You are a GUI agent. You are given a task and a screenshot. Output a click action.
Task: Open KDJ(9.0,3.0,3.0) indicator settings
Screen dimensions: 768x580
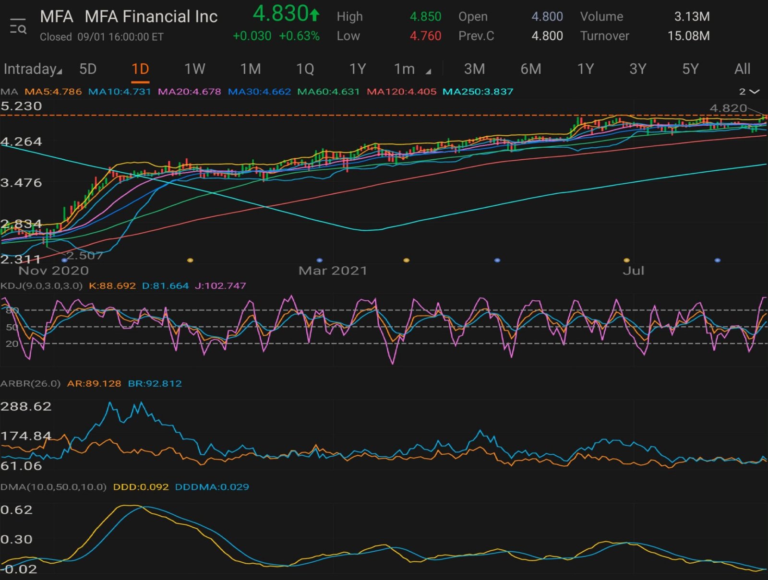(41, 285)
